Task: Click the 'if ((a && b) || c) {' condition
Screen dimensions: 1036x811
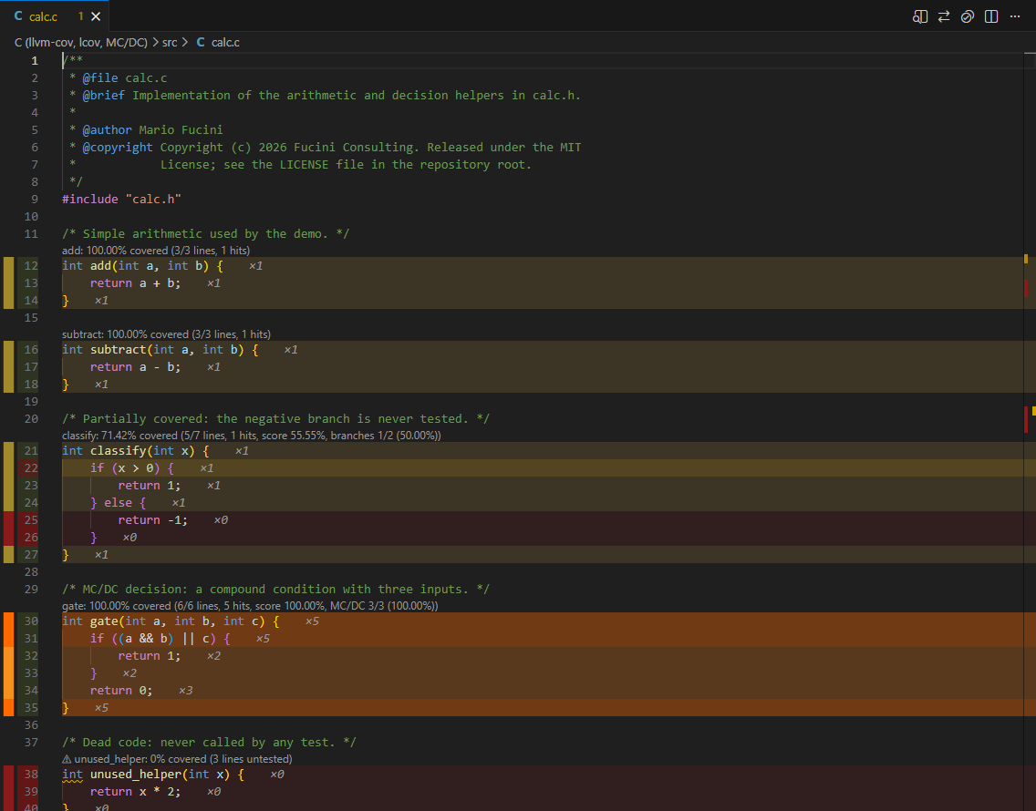Action: pos(161,638)
